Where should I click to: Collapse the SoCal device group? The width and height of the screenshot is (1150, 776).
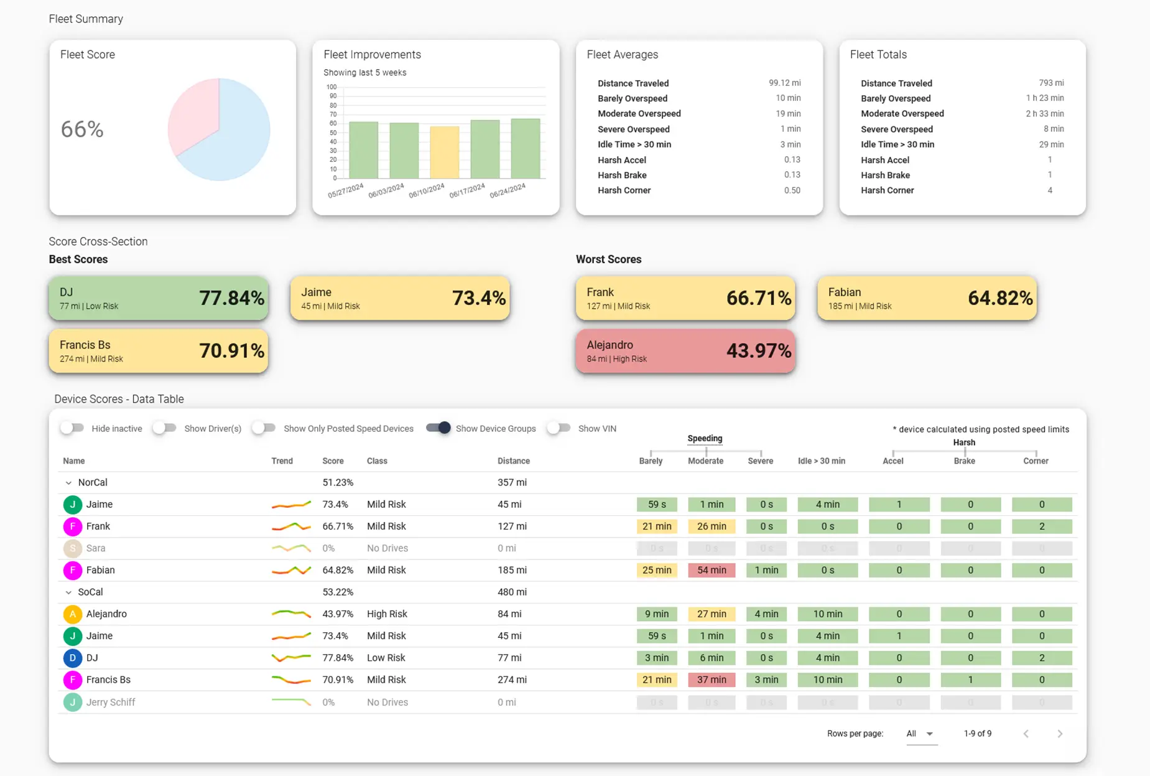coord(68,592)
